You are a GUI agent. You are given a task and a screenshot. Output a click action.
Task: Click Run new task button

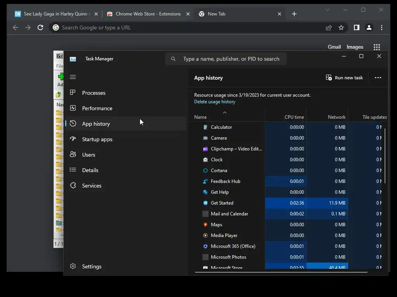[344, 77]
